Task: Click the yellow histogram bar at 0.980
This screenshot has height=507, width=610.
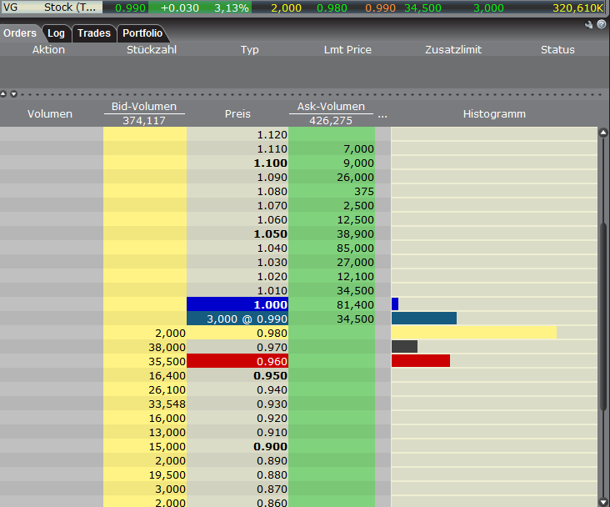Action: pos(473,333)
